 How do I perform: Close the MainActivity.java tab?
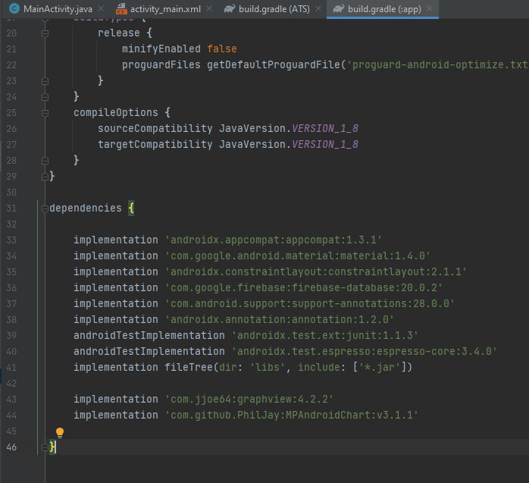[x=101, y=8]
